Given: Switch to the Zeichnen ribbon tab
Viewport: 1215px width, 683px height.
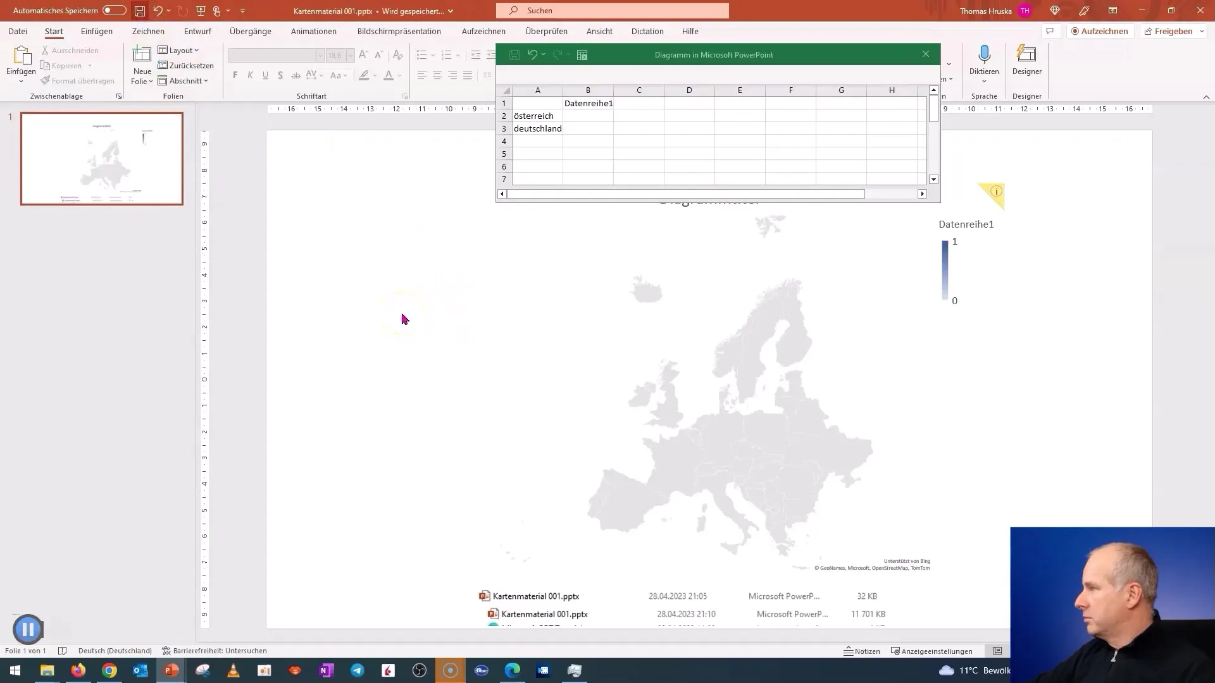Looking at the screenshot, I should (148, 31).
